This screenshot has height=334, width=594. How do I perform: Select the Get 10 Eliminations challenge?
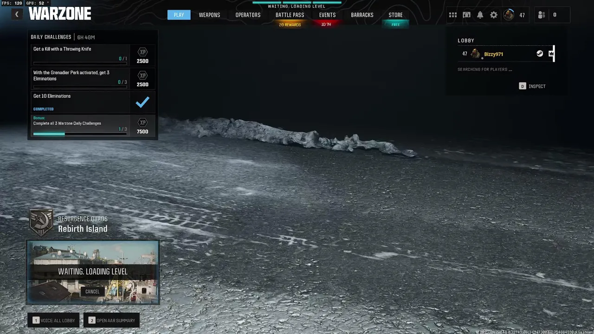point(93,102)
